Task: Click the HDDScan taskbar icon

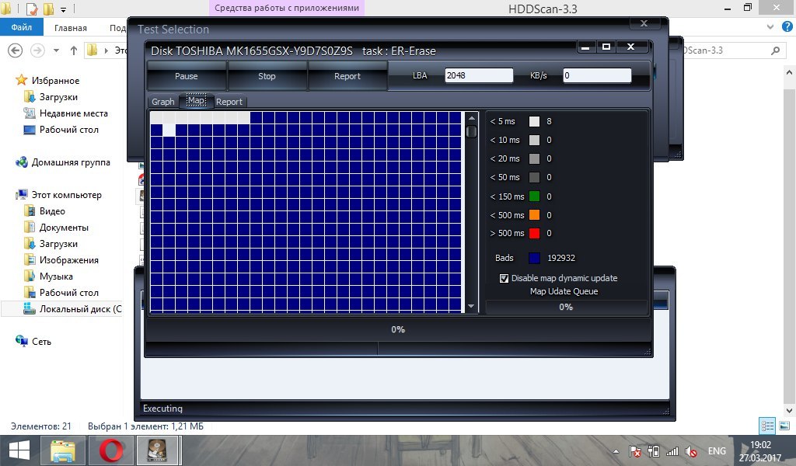Action: pos(156,450)
